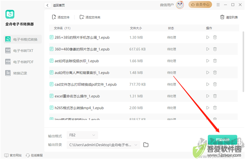Start conversion for ae如何去除视频水印 row
The height and width of the screenshot is (159, 245).
207,61
